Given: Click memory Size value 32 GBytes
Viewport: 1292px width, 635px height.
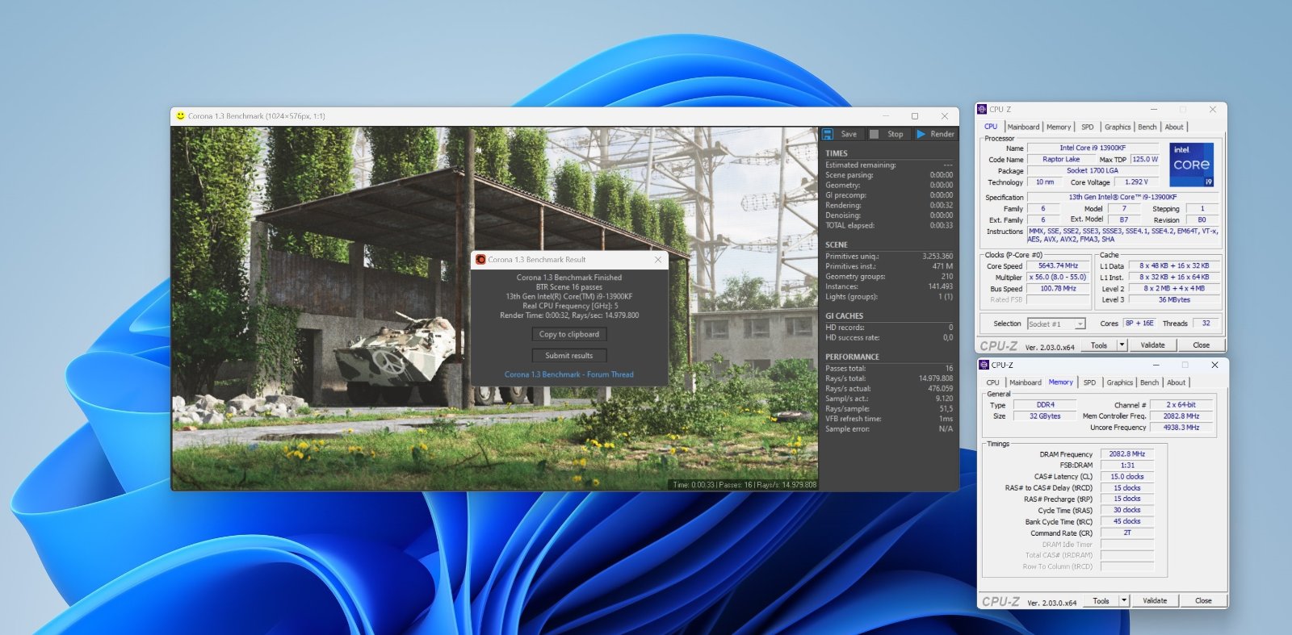Looking at the screenshot, I should [1045, 416].
